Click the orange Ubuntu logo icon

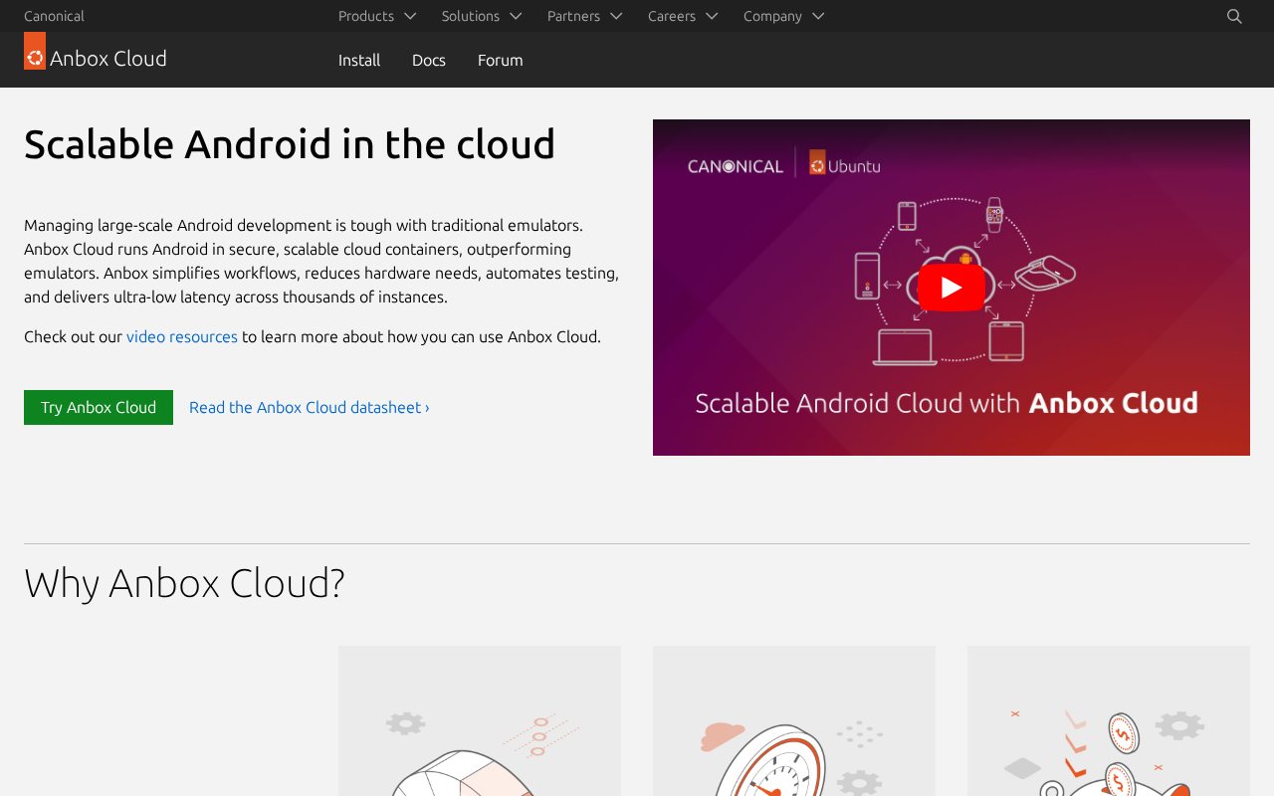[x=35, y=52]
